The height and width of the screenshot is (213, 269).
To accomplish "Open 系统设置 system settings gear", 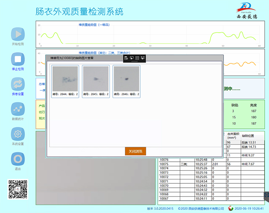I will (18, 134).
